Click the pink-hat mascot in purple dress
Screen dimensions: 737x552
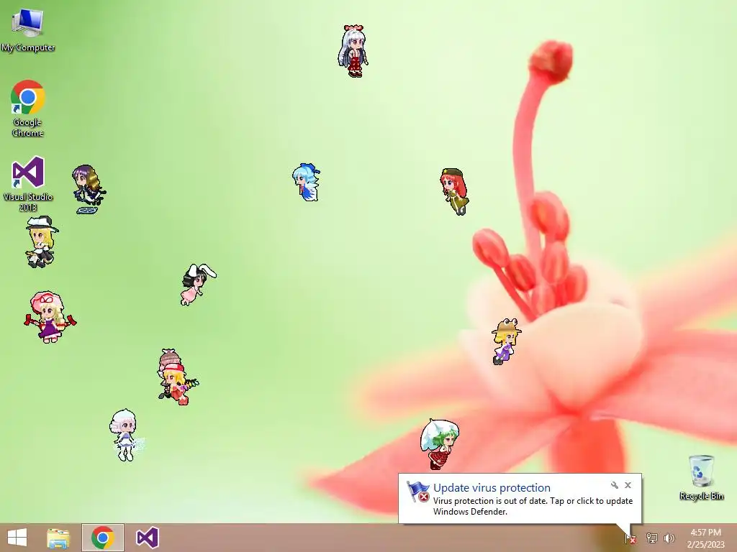50,317
